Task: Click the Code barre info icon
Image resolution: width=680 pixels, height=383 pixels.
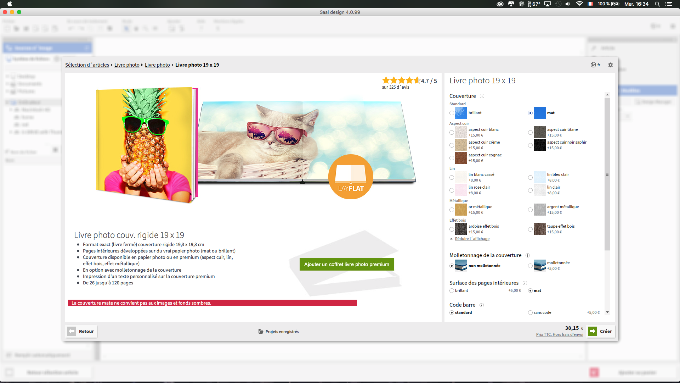Action: point(481,305)
